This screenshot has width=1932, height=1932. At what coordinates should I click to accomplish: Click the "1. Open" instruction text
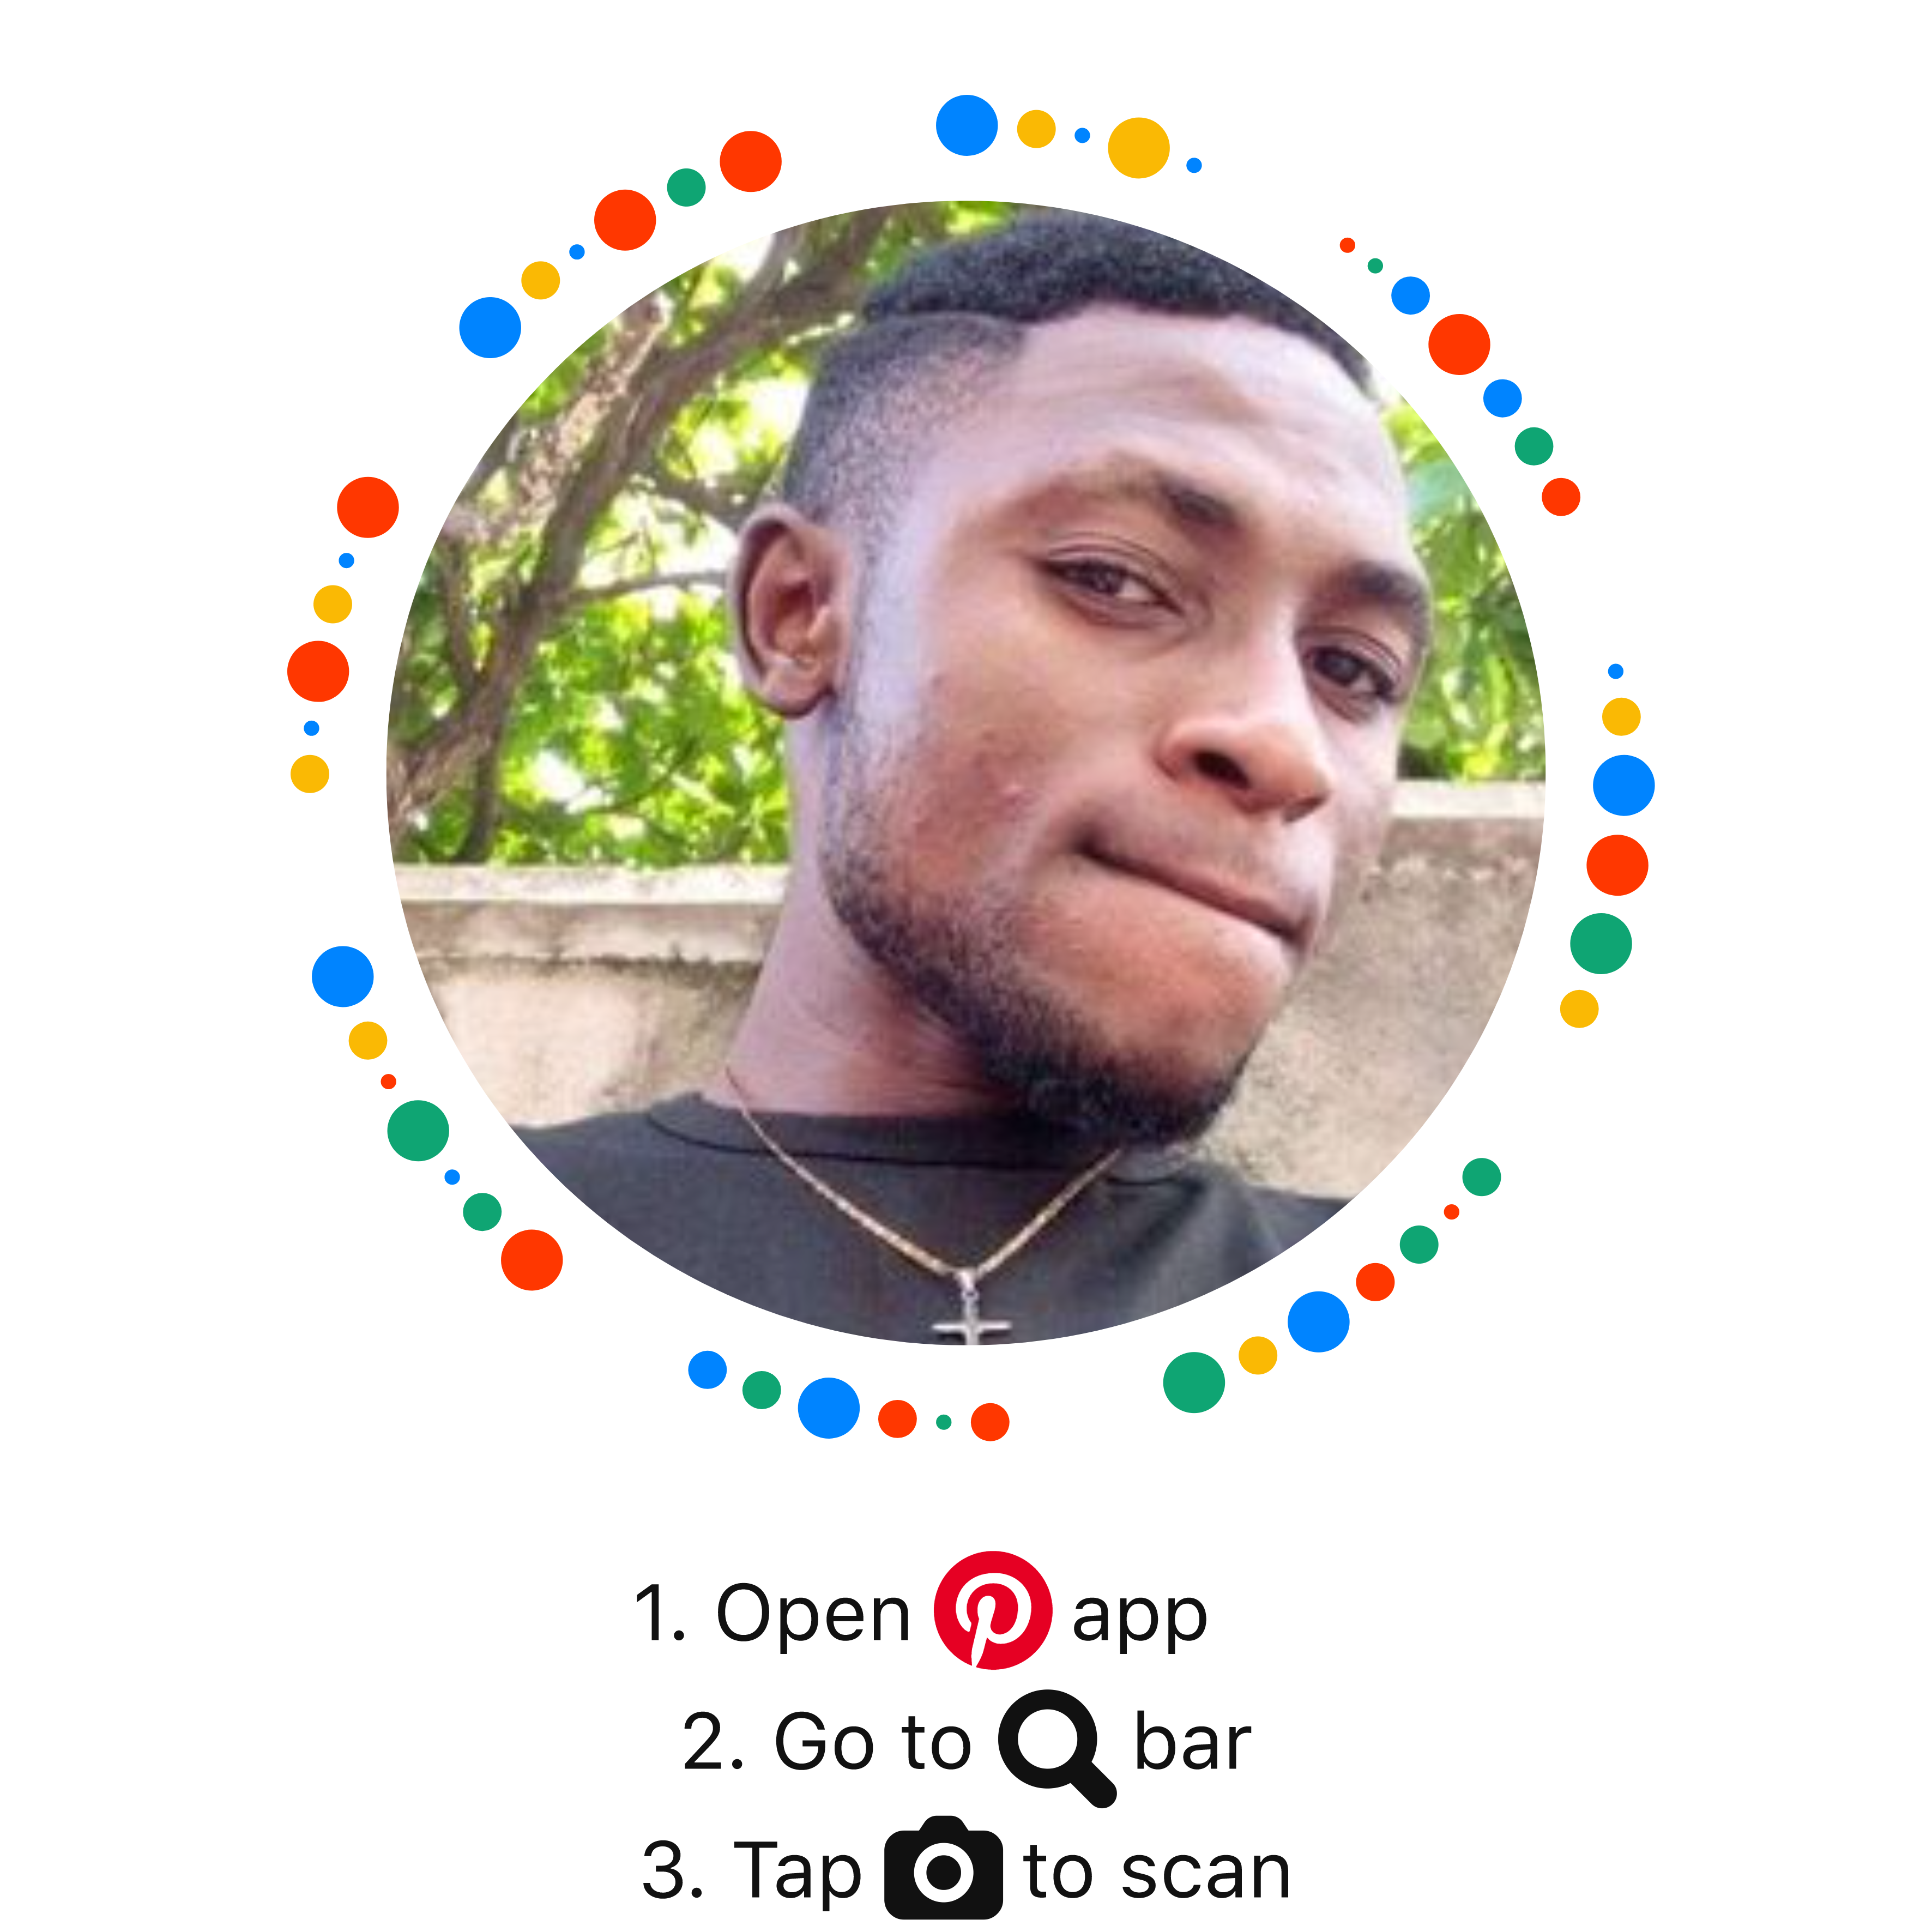pos(772,1613)
